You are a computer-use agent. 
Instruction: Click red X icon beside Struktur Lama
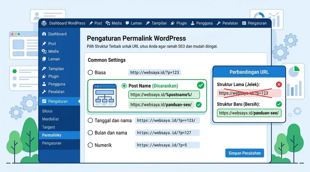279,84
